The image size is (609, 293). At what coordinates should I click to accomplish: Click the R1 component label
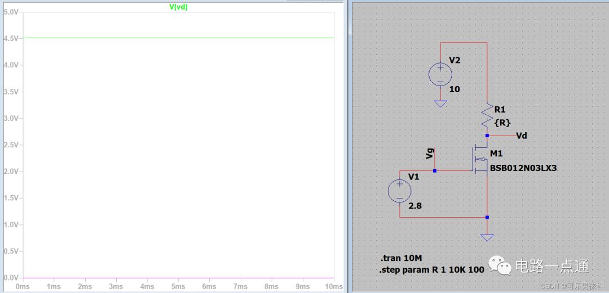tap(500, 110)
